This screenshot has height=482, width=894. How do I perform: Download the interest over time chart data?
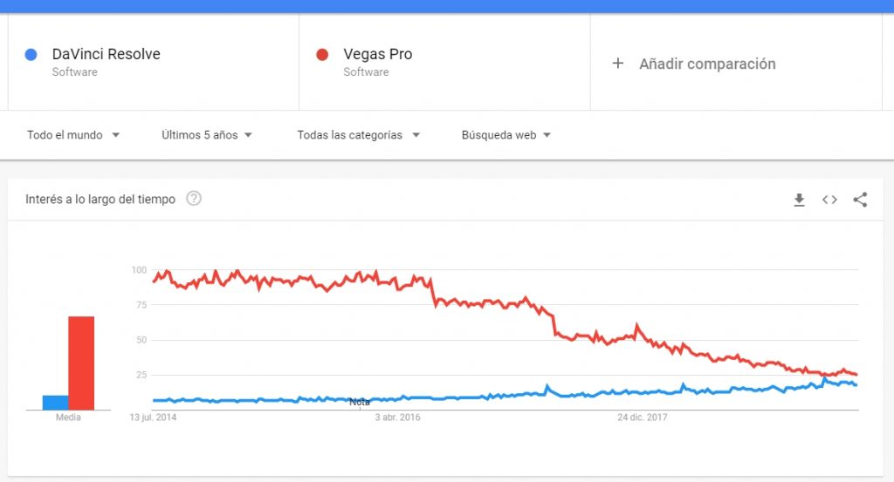799,200
